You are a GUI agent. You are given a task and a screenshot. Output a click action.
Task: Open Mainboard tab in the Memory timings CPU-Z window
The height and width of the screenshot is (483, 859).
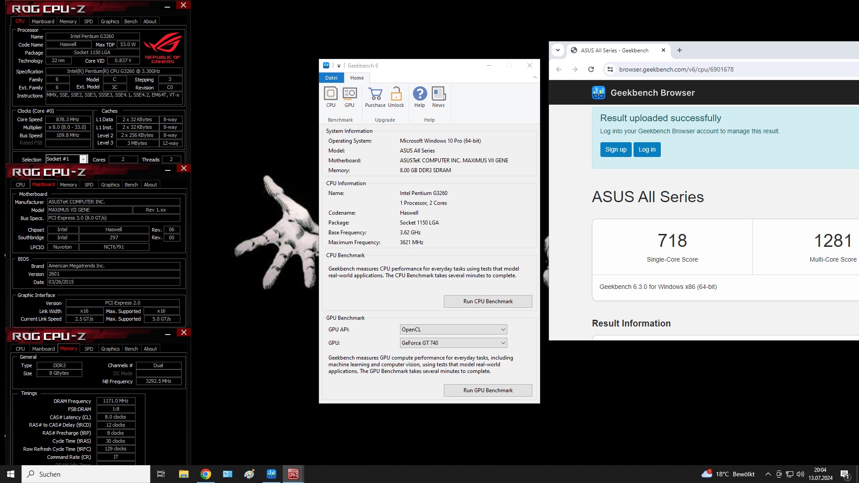tap(43, 349)
